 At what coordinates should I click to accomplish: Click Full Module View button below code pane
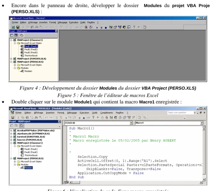67,182
